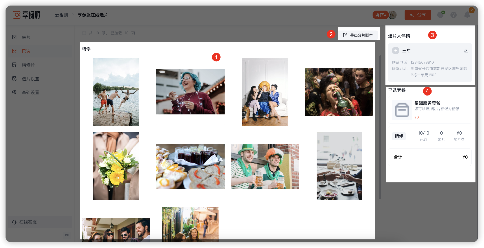This screenshot has height=248, width=484.
Task: Click the edit pencil next to 王甜
Action: [x=466, y=51]
